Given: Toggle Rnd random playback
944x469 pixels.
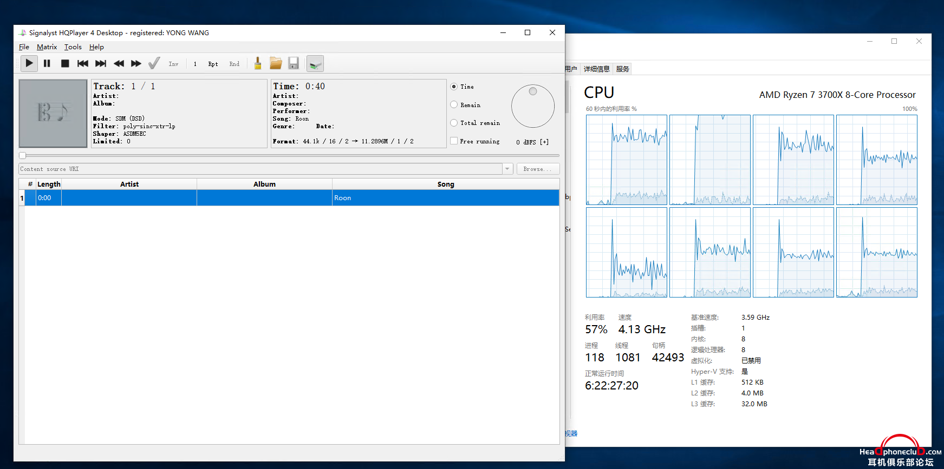Looking at the screenshot, I should point(235,64).
